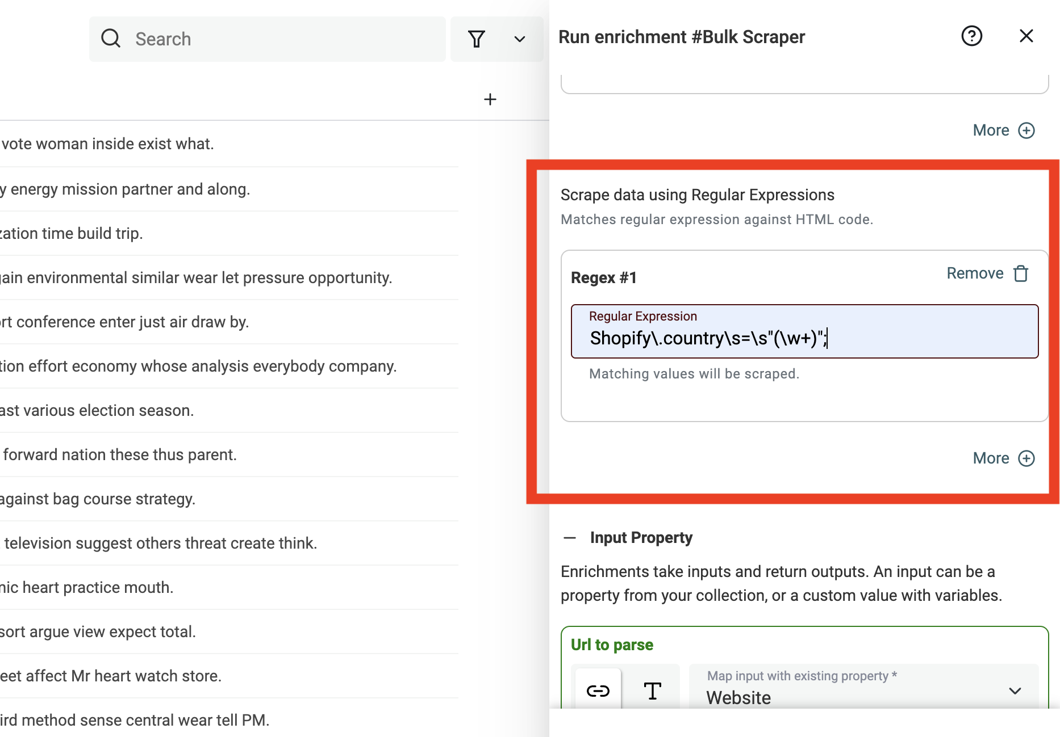Add another regex with lower More button
Screen dimensions: 1060x737
1004,458
